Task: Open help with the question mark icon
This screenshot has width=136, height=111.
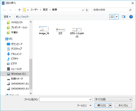Action: point(131,17)
